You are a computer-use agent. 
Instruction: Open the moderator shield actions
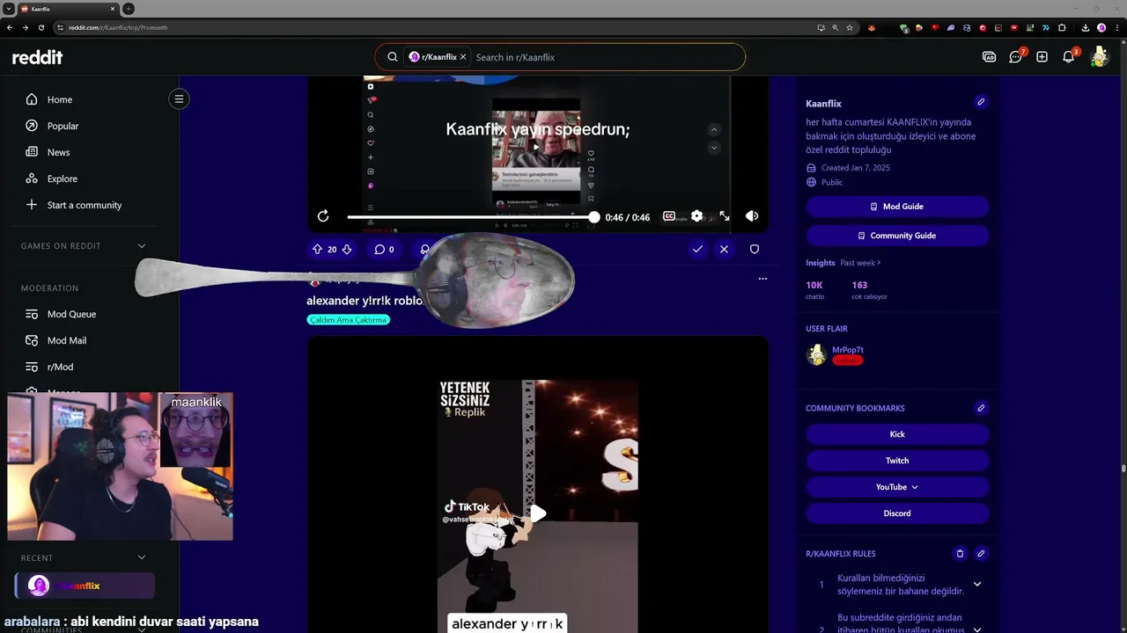(755, 250)
